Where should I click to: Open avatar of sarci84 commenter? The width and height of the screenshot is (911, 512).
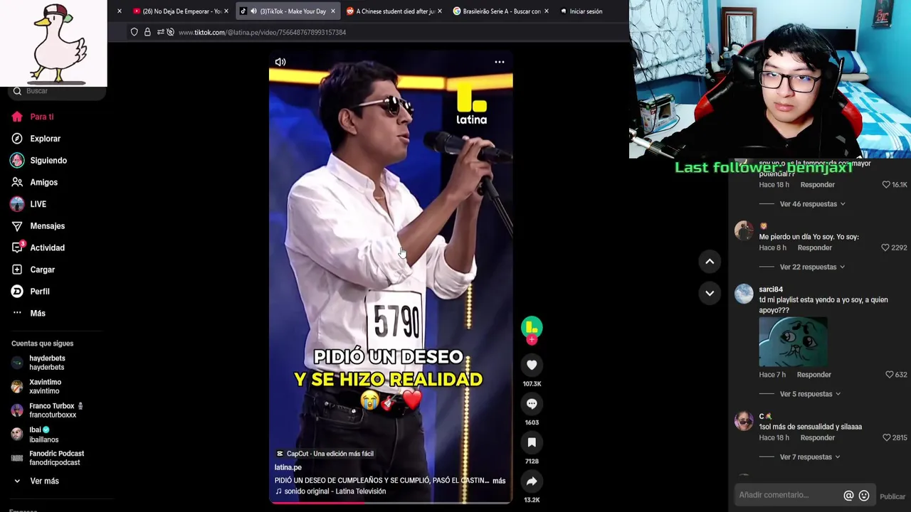pos(744,294)
